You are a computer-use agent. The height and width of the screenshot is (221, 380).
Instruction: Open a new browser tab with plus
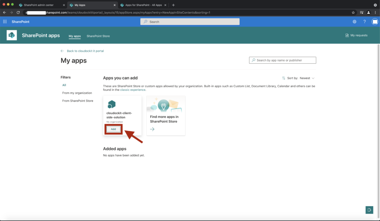(173, 5)
